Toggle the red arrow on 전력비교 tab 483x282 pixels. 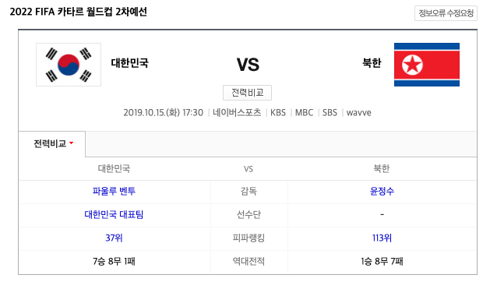72,143
